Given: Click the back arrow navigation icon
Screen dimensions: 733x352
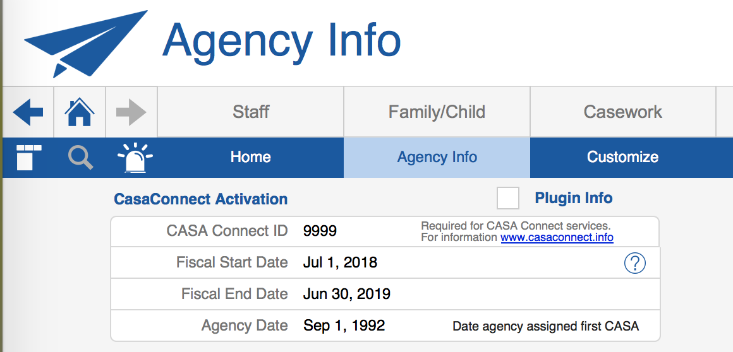Looking at the screenshot, I should point(28,113).
